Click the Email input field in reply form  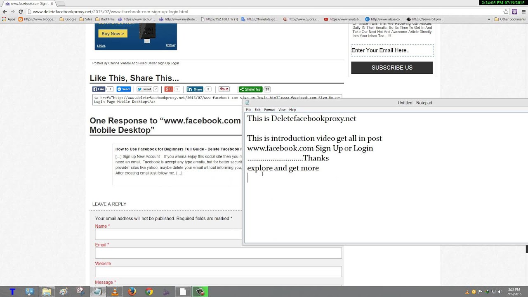(218, 253)
